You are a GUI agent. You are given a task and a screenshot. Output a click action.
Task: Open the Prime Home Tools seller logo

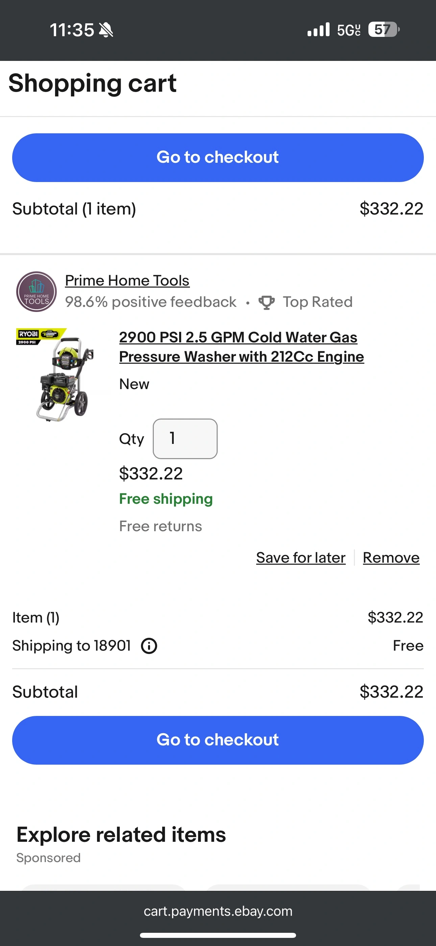pos(37,292)
